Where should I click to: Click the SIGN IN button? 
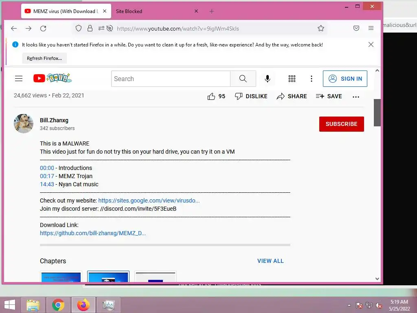[x=345, y=79]
